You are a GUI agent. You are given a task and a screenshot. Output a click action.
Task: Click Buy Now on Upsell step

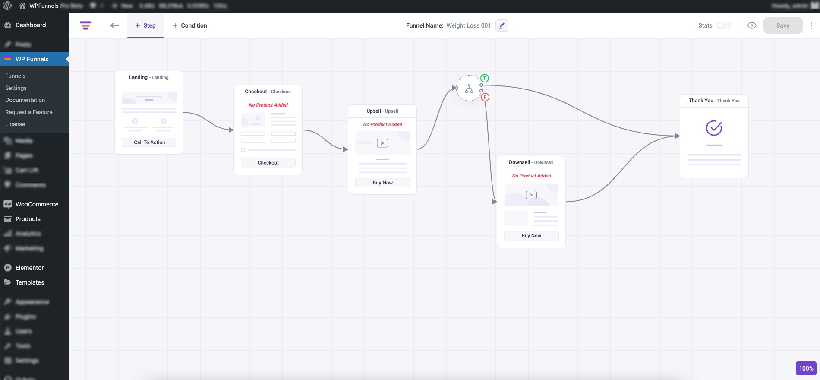point(382,183)
